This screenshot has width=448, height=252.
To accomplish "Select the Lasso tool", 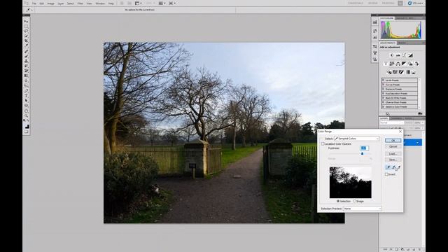I will (x=27, y=31).
